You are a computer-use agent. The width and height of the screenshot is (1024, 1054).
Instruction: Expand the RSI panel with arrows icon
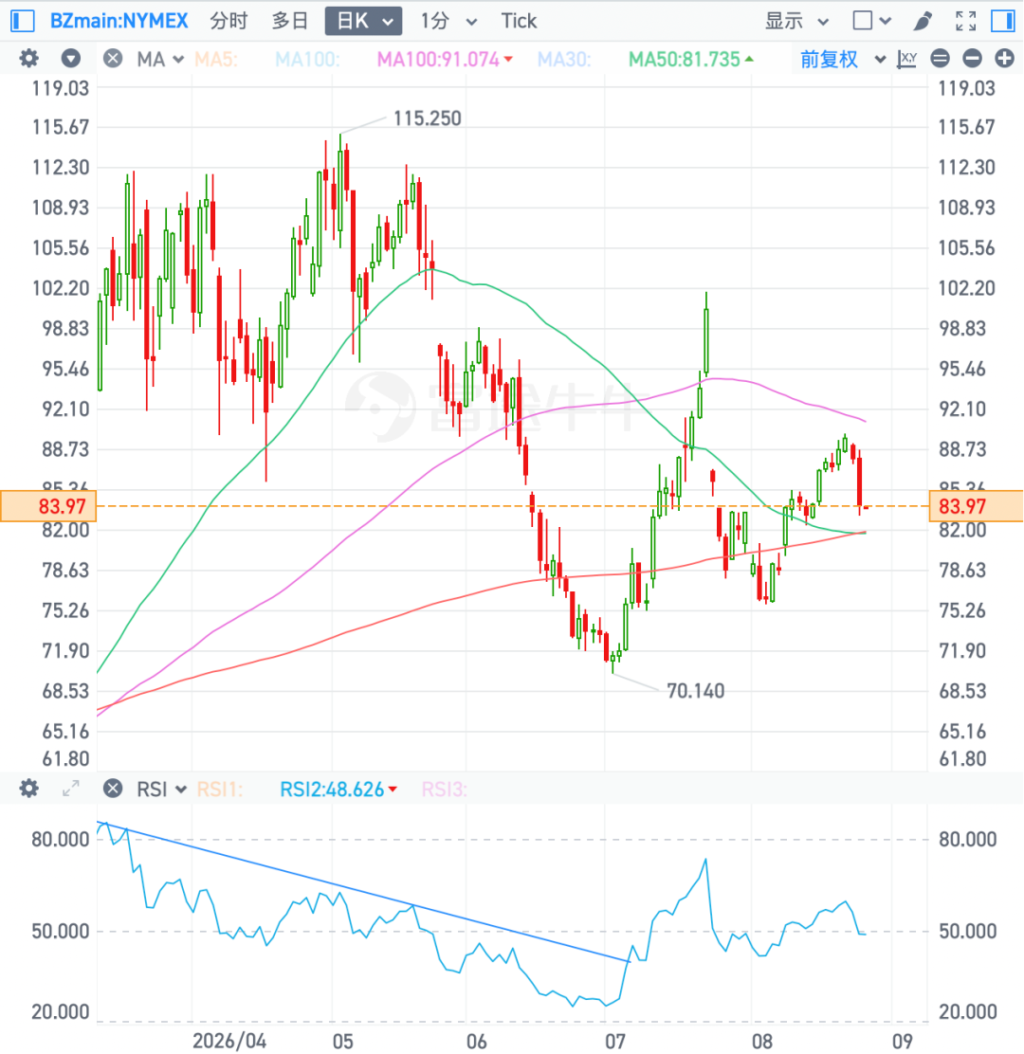pos(70,788)
